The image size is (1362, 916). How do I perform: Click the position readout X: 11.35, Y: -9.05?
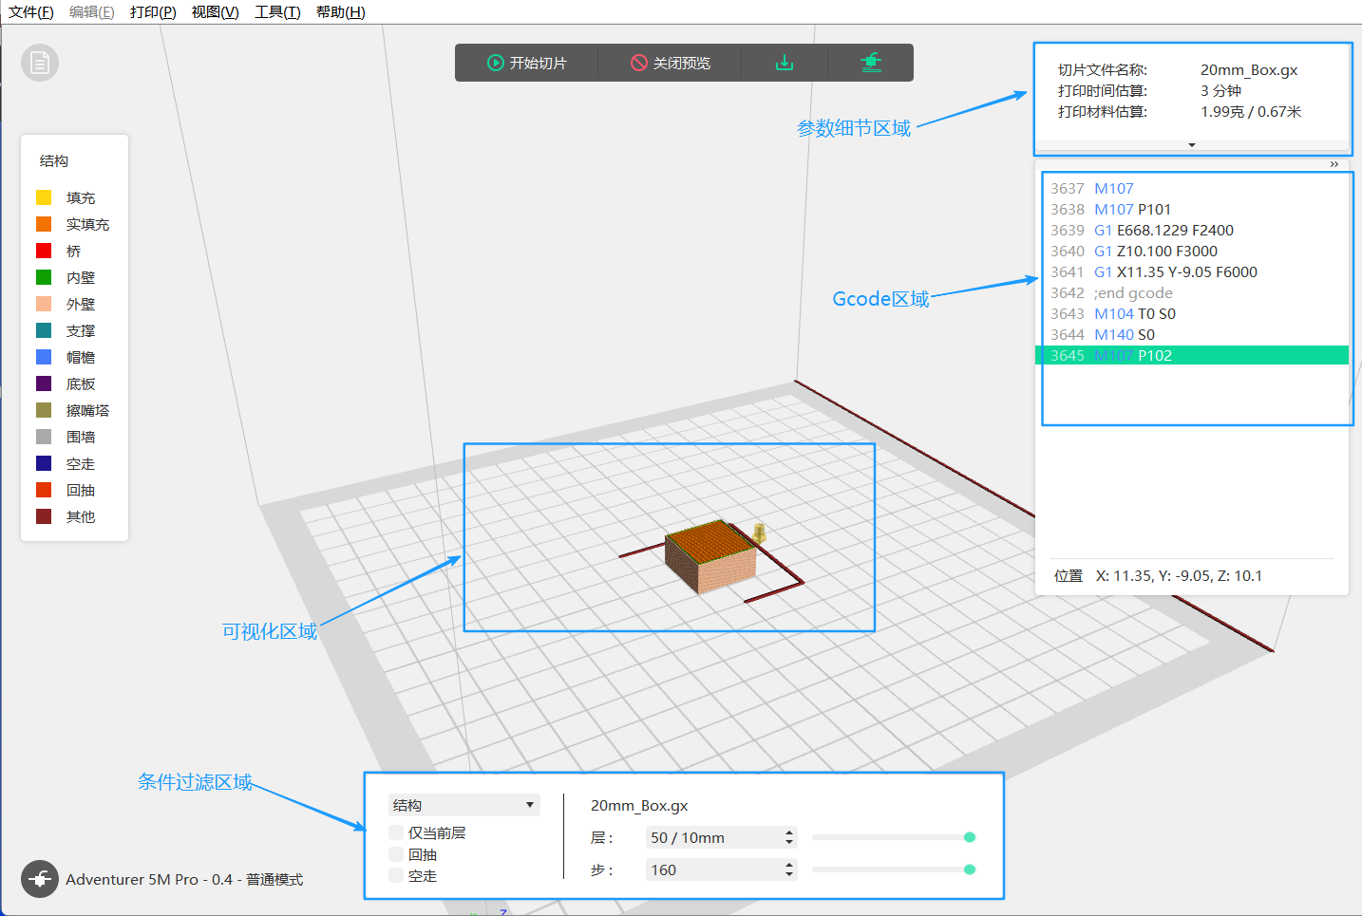[1179, 575]
